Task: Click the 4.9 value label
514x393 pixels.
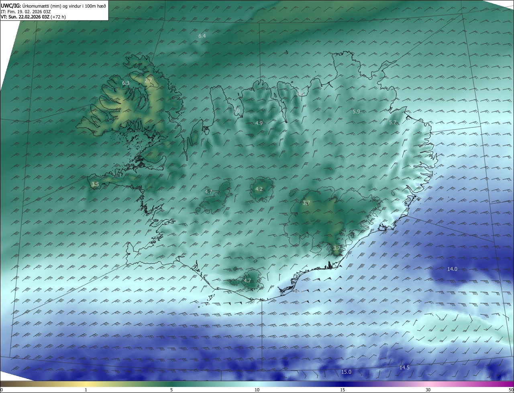Action: pos(259,123)
